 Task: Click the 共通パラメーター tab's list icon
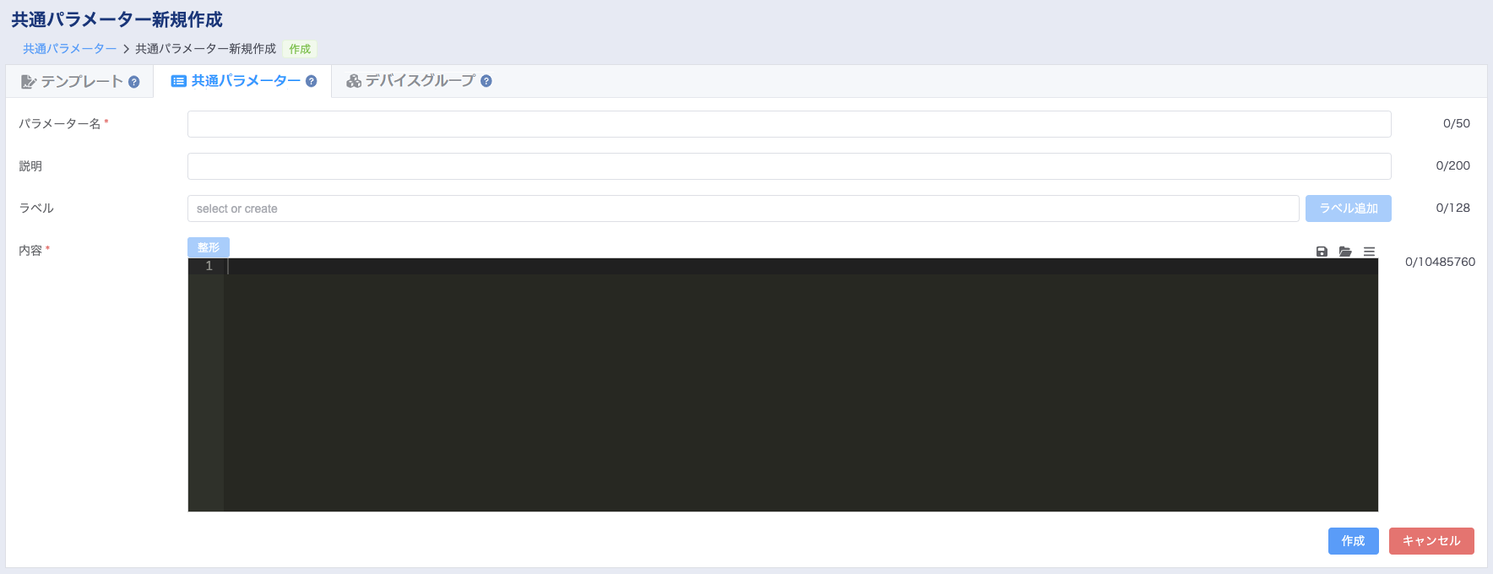(x=178, y=81)
